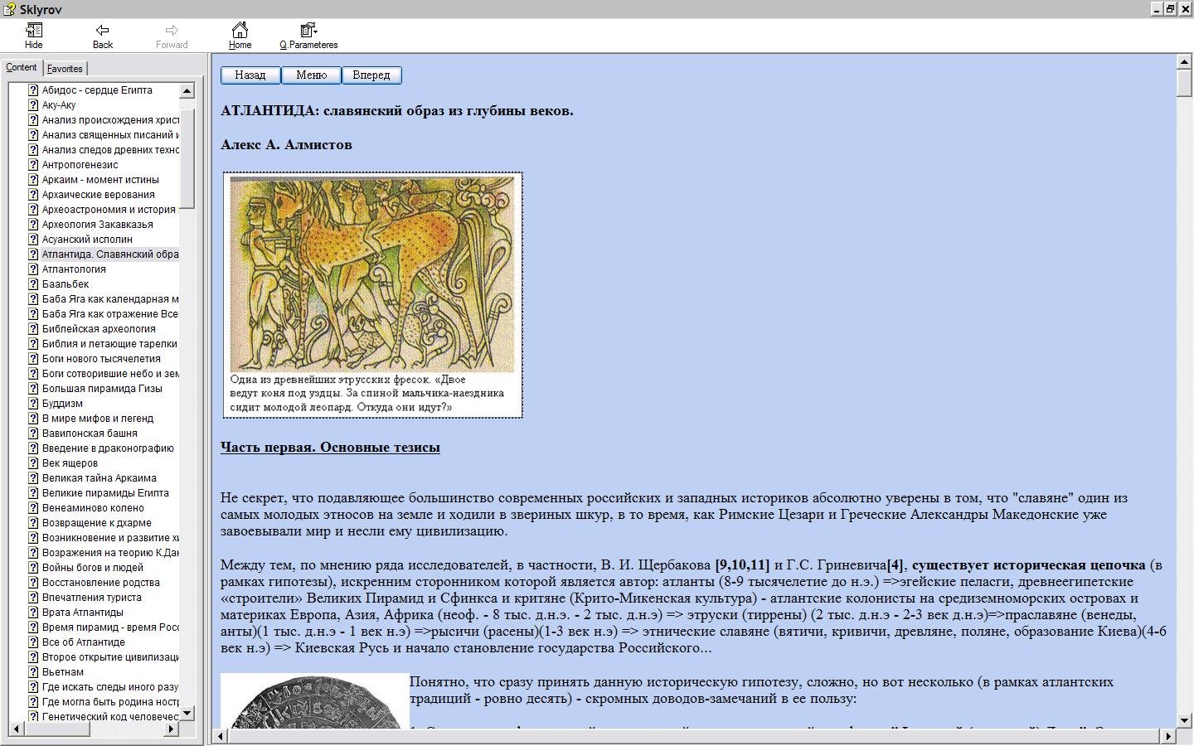Click the topic icon next to Вьетнам
This screenshot has width=1194, height=746.
pyautogui.click(x=33, y=672)
